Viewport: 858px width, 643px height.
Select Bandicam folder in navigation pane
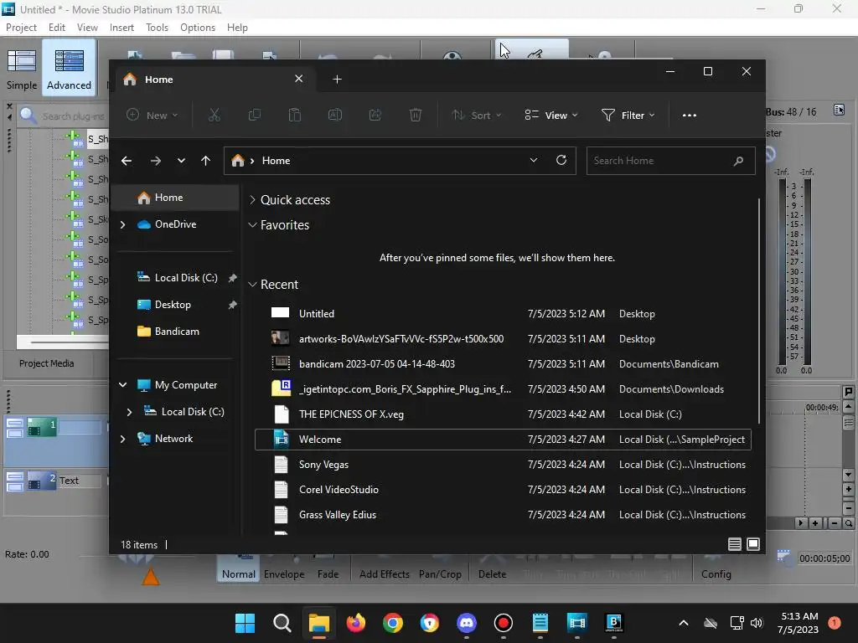(x=175, y=332)
